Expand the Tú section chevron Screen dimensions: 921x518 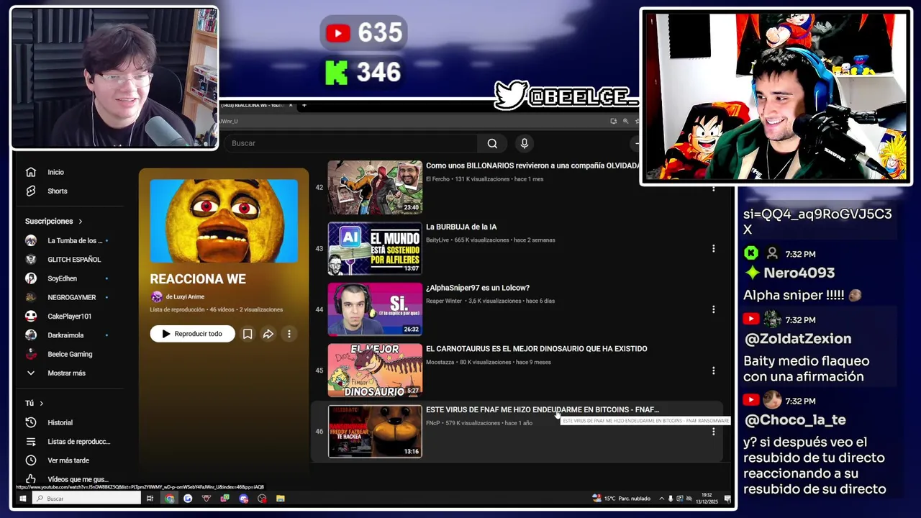[x=41, y=403]
